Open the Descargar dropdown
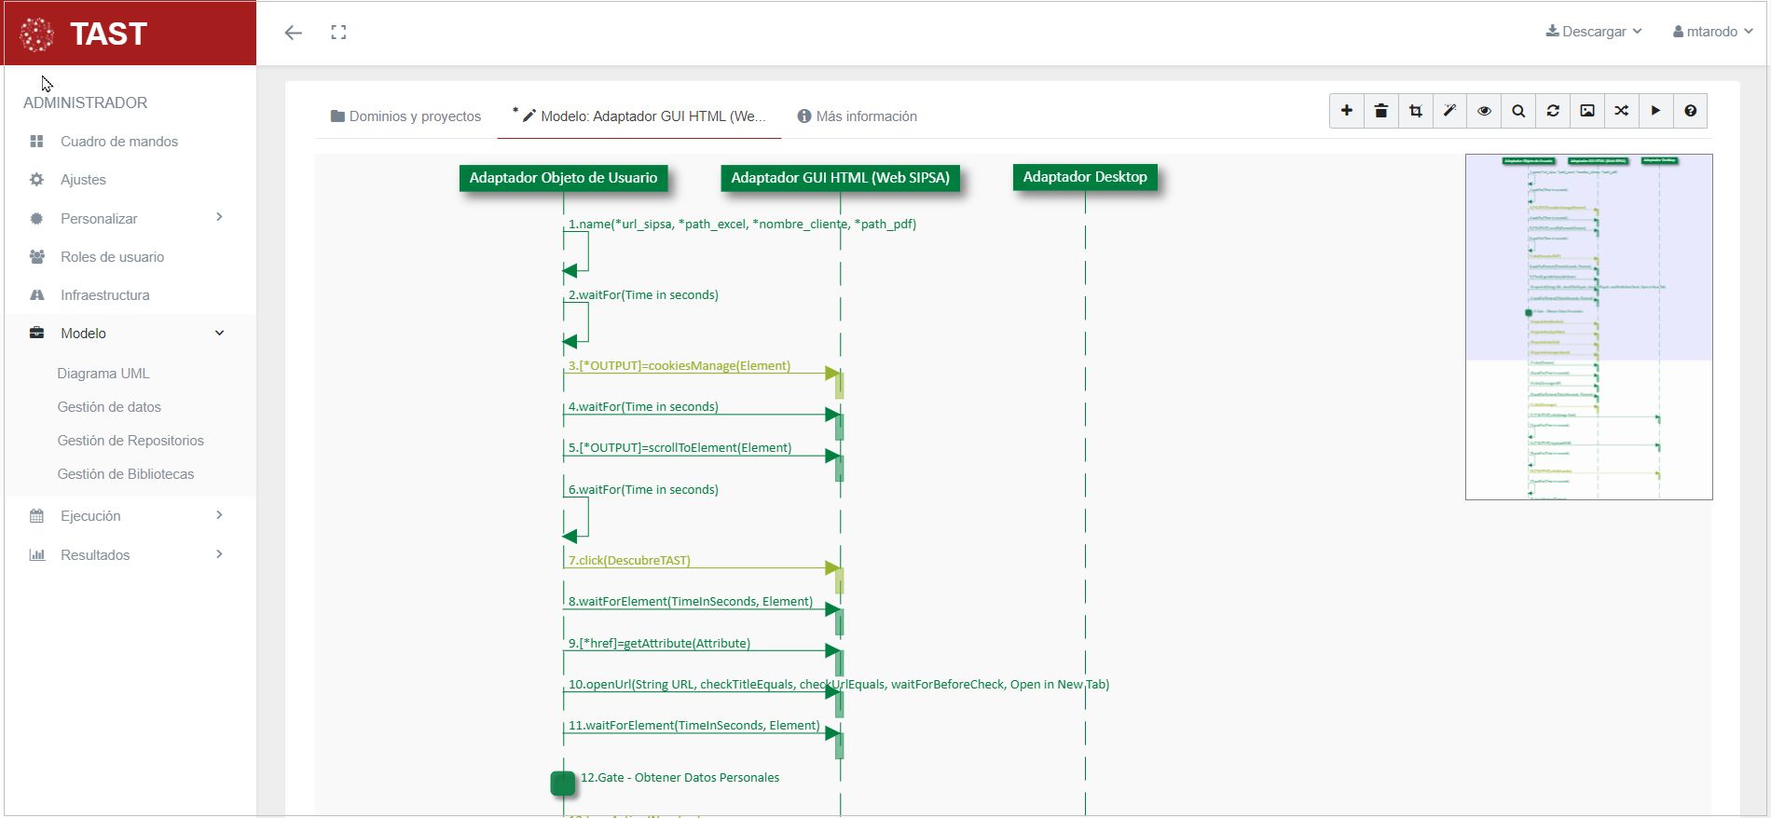 tap(1593, 32)
